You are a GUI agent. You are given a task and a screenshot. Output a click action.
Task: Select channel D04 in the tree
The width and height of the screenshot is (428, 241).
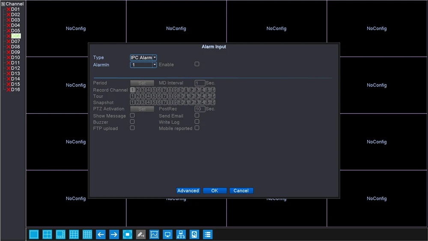click(15, 25)
